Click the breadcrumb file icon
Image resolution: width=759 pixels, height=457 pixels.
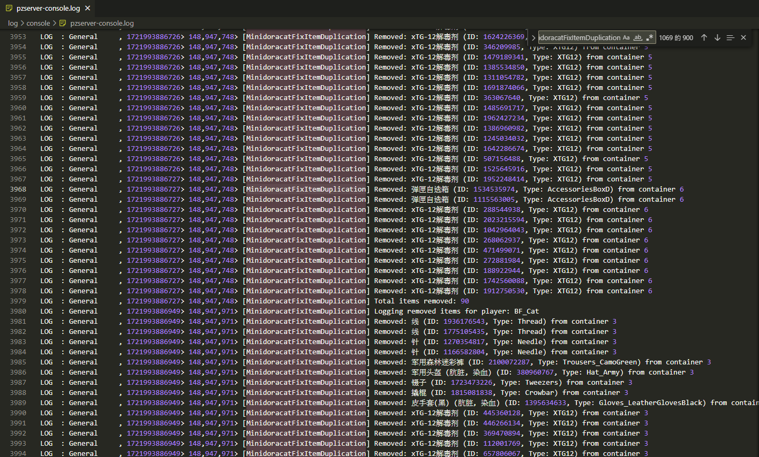[x=63, y=23]
